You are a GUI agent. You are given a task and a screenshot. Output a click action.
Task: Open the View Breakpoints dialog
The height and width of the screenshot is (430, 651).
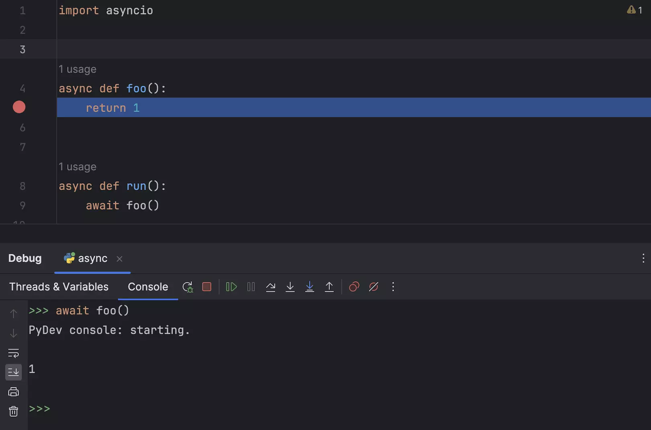pos(354,287)
